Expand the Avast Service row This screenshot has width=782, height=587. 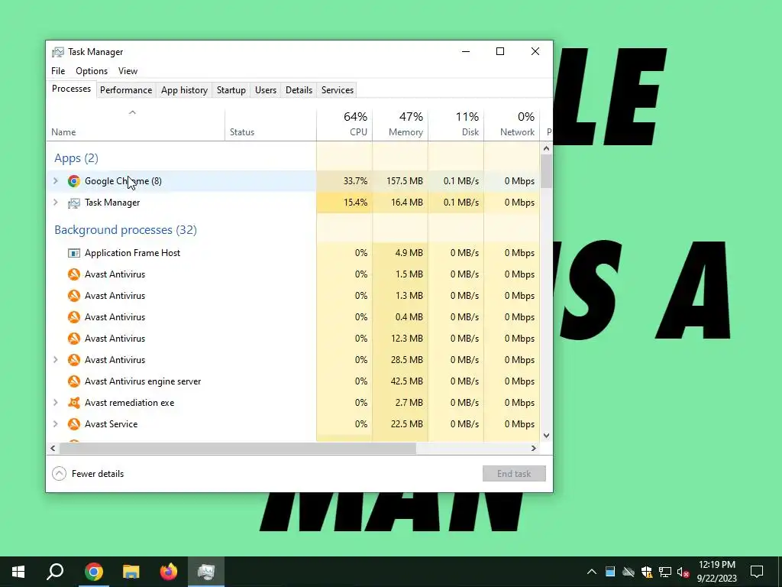tap(55, 423)
